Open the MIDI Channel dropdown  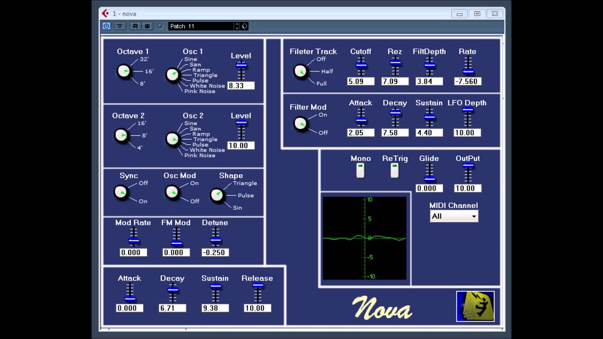tap(454, 216)
